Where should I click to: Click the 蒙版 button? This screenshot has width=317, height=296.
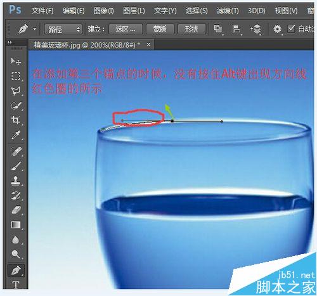(160, 29)
